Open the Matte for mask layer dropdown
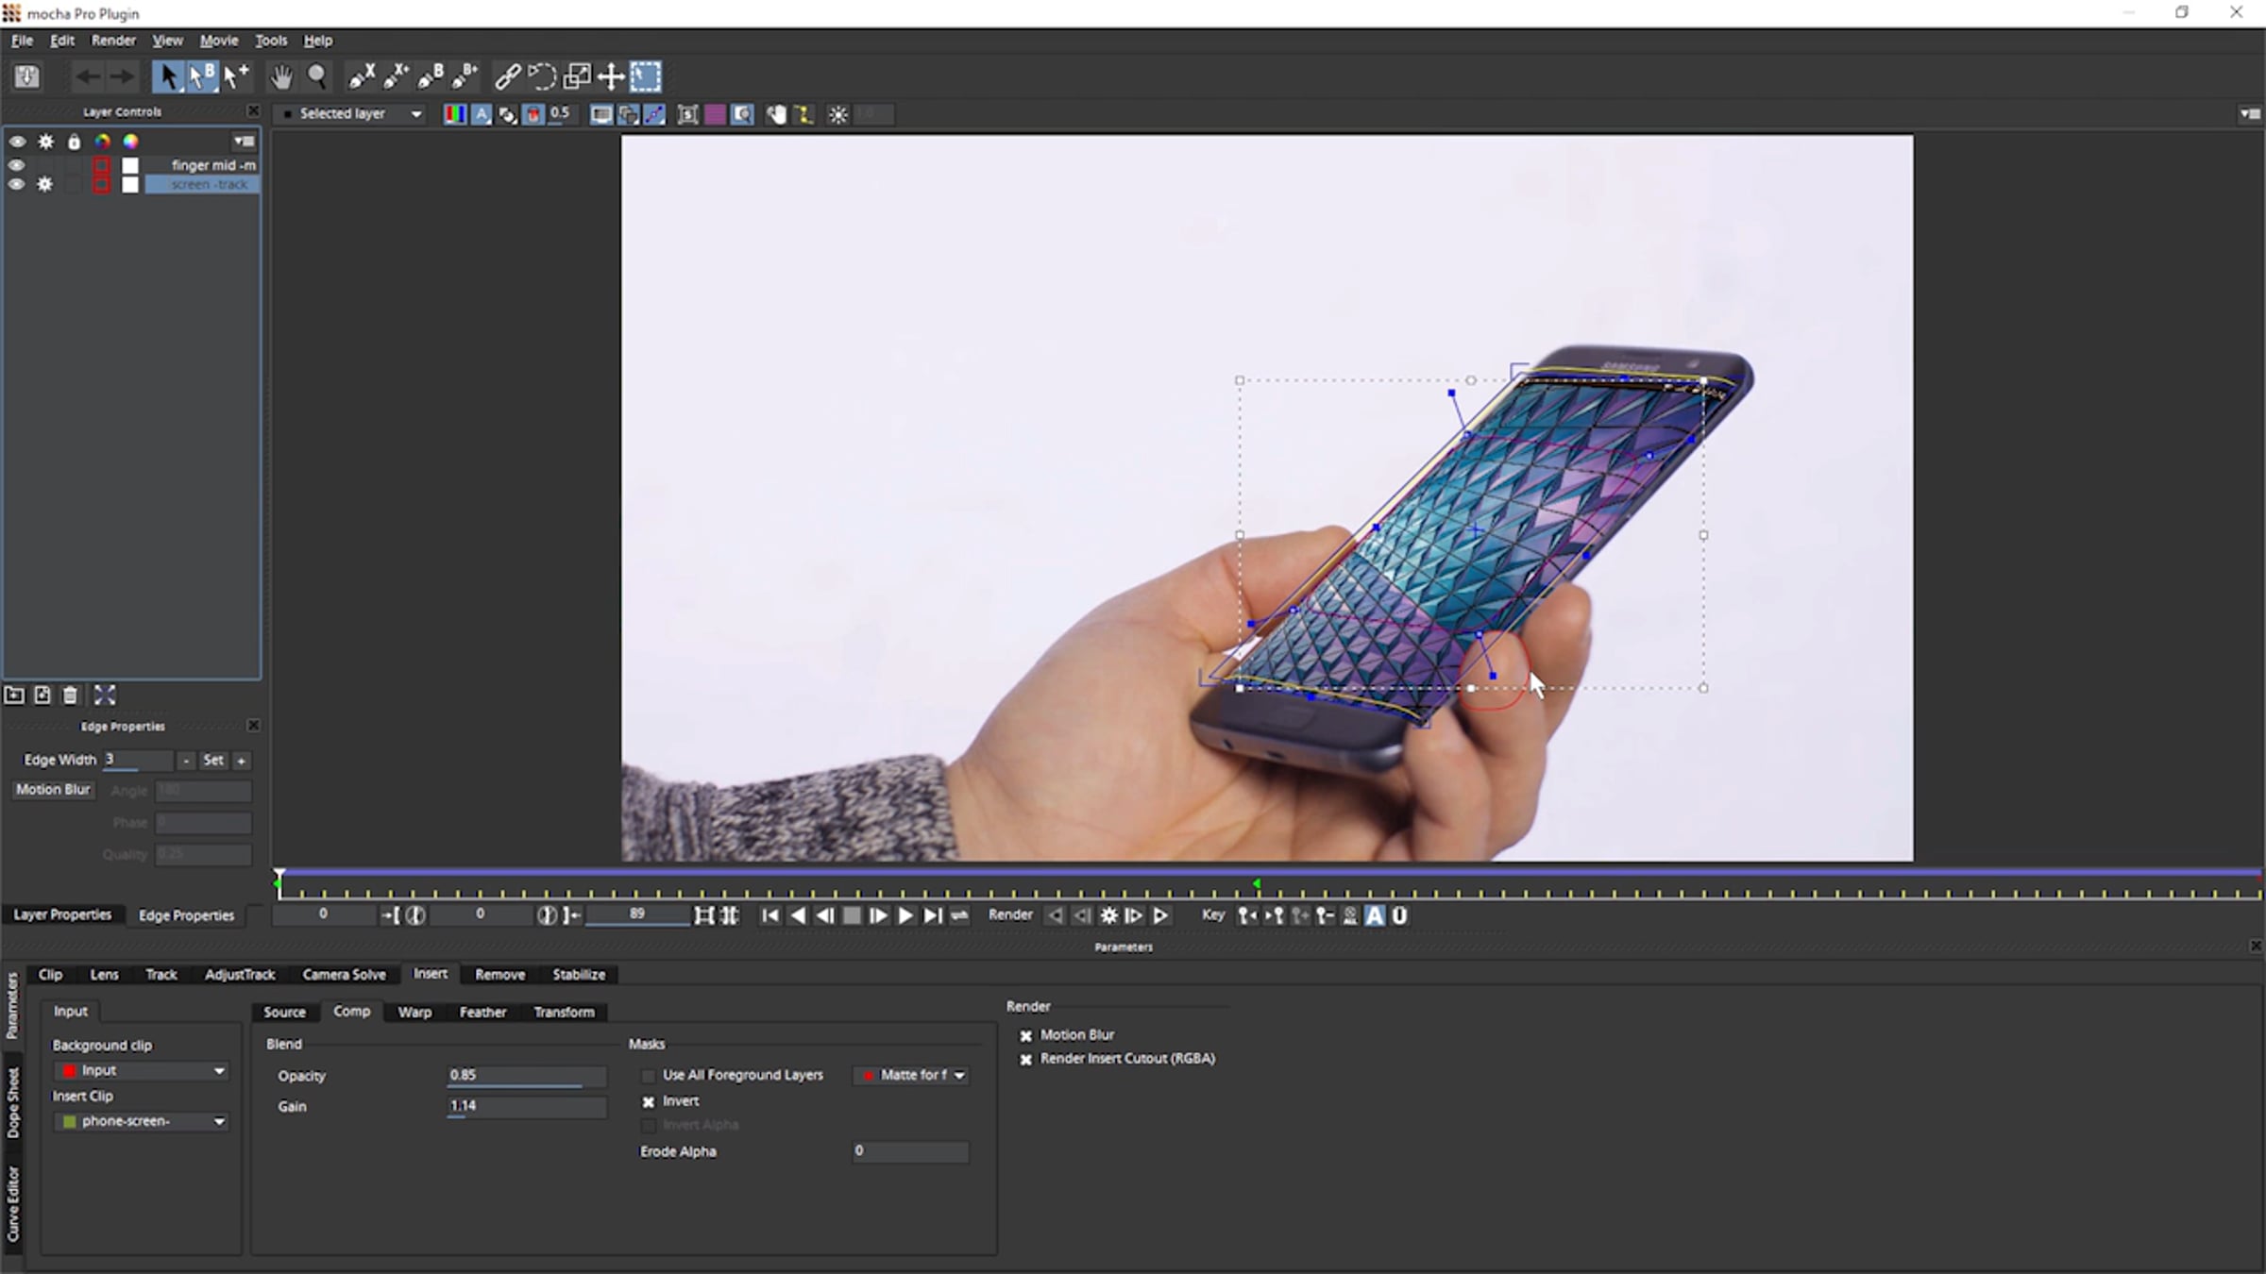 tap(911, 1075)
